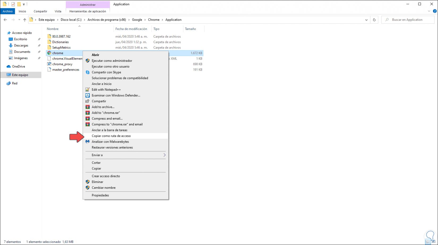
Task: Choose Anclar a la barra de tareas
Action: 126,130
